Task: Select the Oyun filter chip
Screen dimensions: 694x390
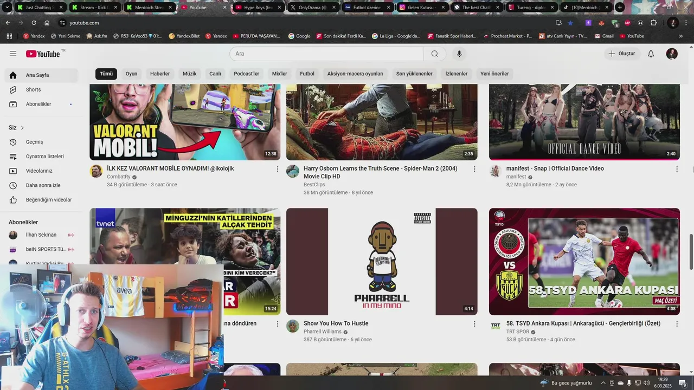Action: point(132,74)
